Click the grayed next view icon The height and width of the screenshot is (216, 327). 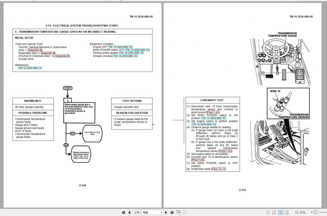click(x=185, y=212)
